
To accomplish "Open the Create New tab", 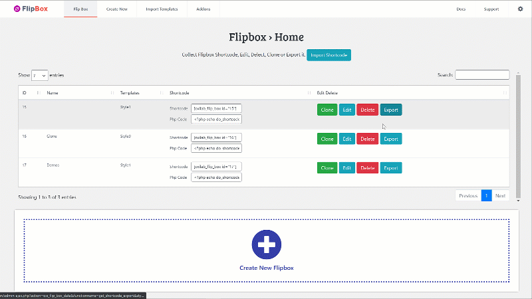I will [117, 9].
